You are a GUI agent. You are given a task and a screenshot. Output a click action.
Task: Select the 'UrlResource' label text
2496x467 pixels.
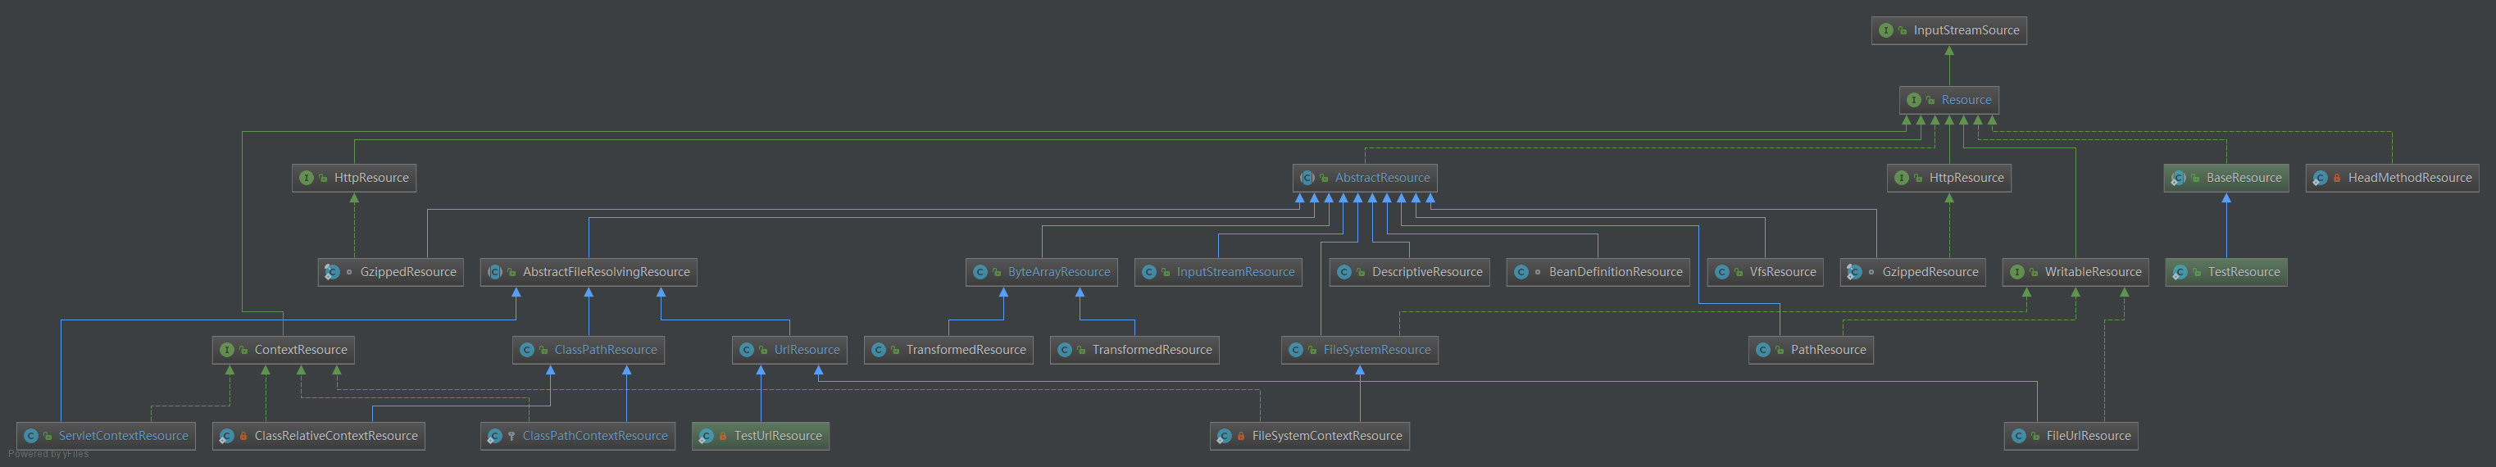tap(807, 350)
